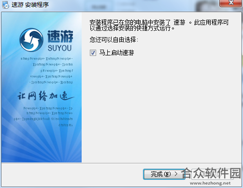Click the 让网络加速 slogan on banner
Screen dimensions: 243x188
[x=45, y=96]
